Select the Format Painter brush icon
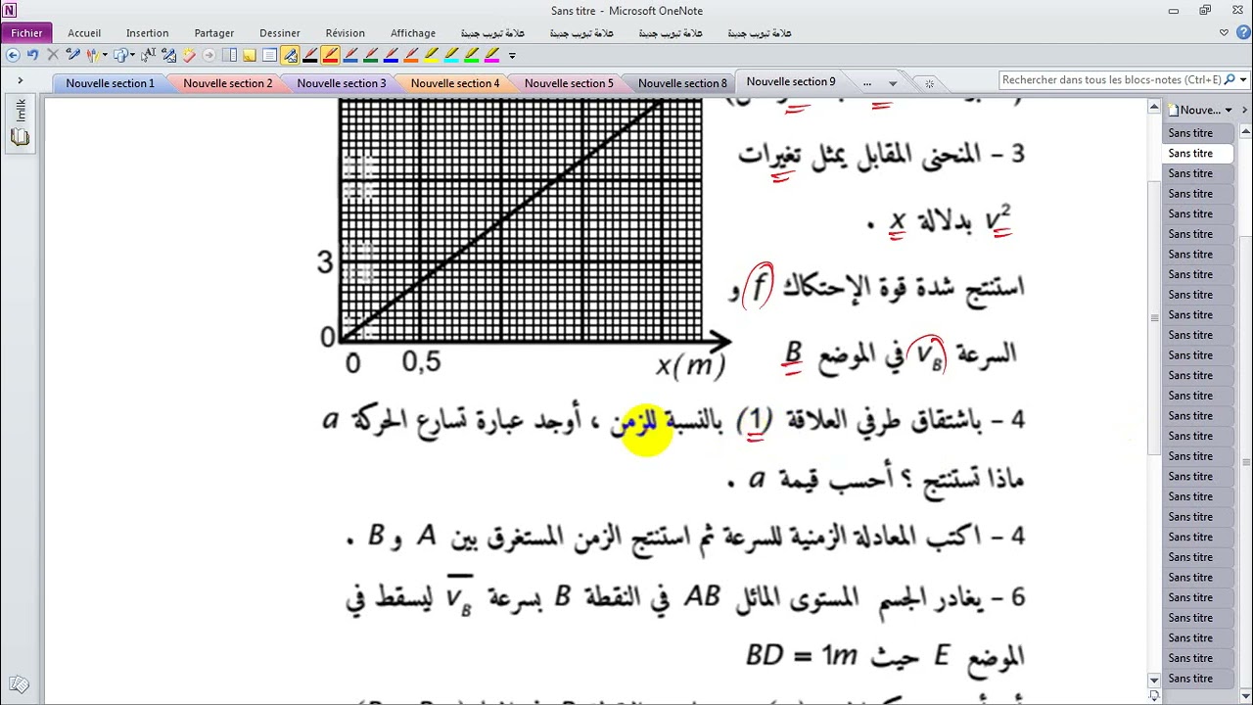The image size is (1253, 705). pyautogui.click(x=73, y=56)
